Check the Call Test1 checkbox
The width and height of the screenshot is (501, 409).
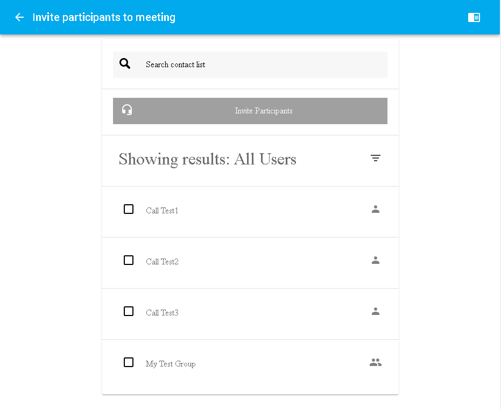click(129, 209)
